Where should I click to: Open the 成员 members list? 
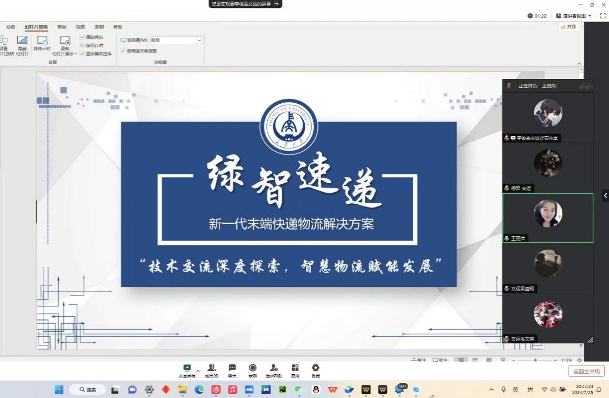coord(212,368)
